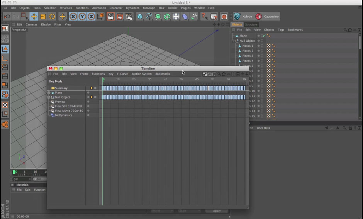Switch to the Objects tab
363x219 pixels.
click(x=237, y=24)
